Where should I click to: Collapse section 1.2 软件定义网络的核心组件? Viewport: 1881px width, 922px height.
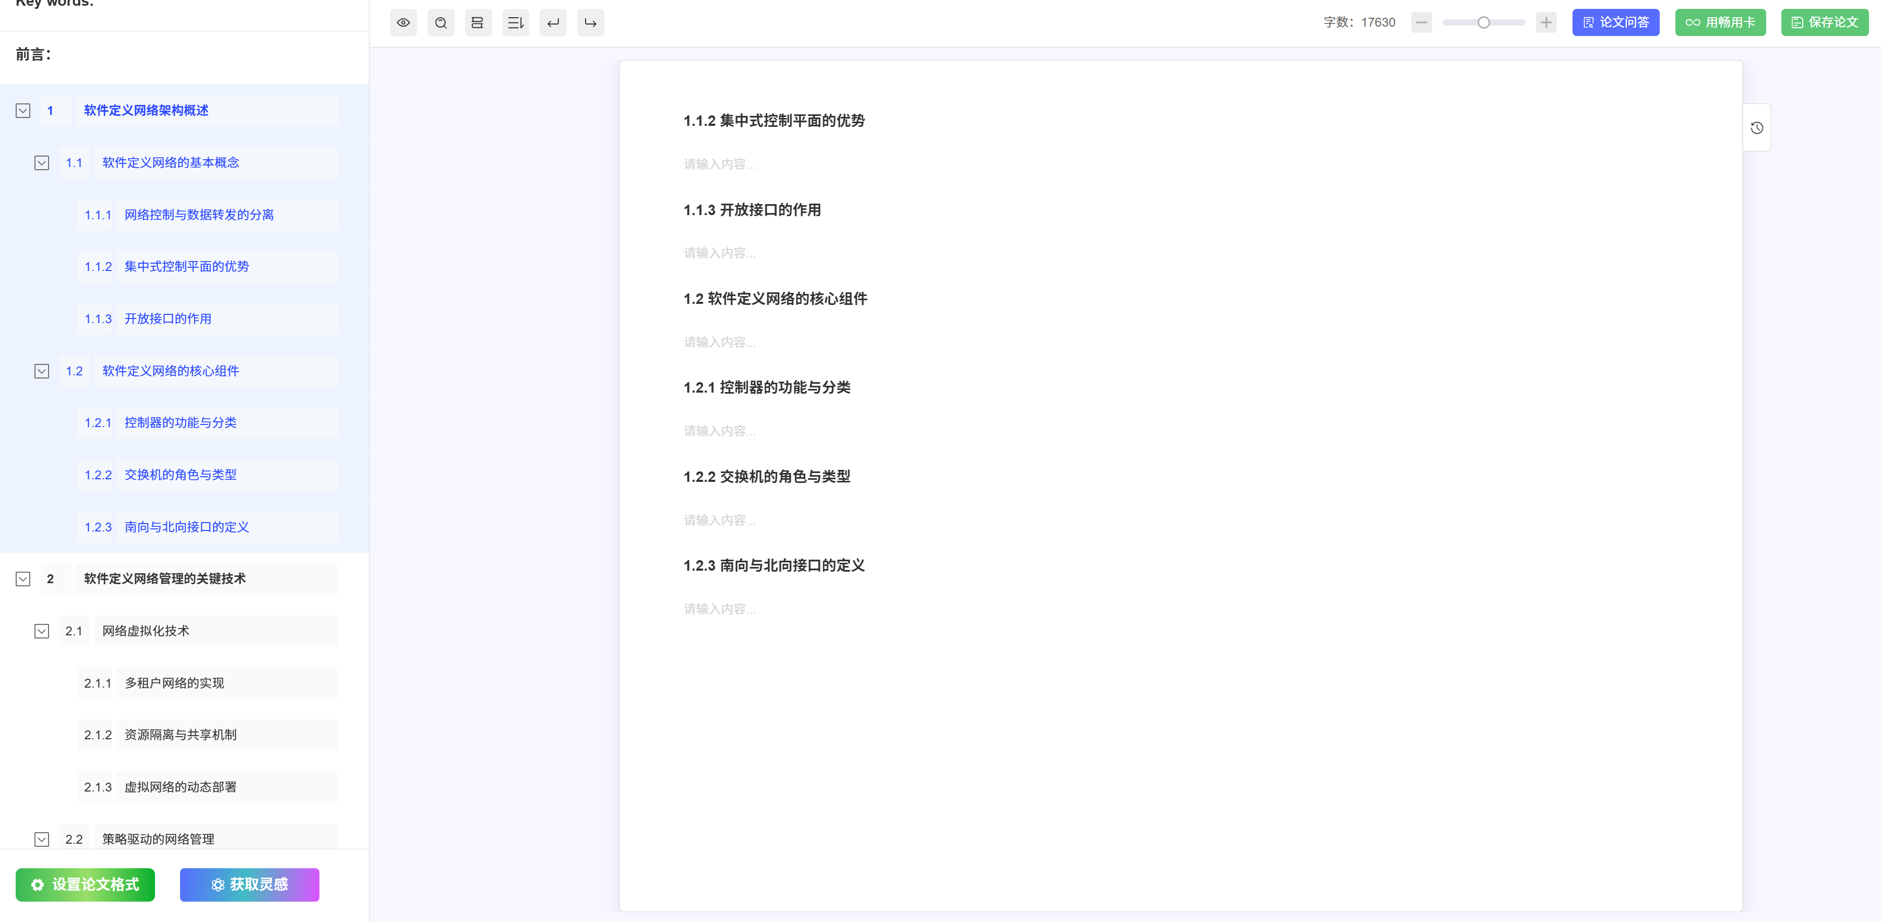pos(42,371)
